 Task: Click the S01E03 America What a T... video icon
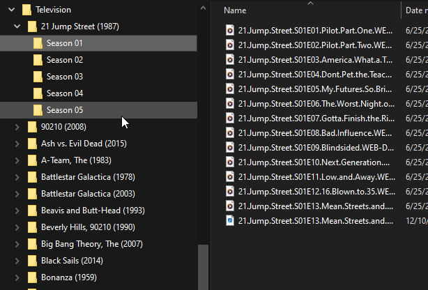(230, 59)
